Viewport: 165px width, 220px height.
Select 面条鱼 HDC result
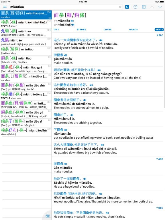tap(26, 105)
